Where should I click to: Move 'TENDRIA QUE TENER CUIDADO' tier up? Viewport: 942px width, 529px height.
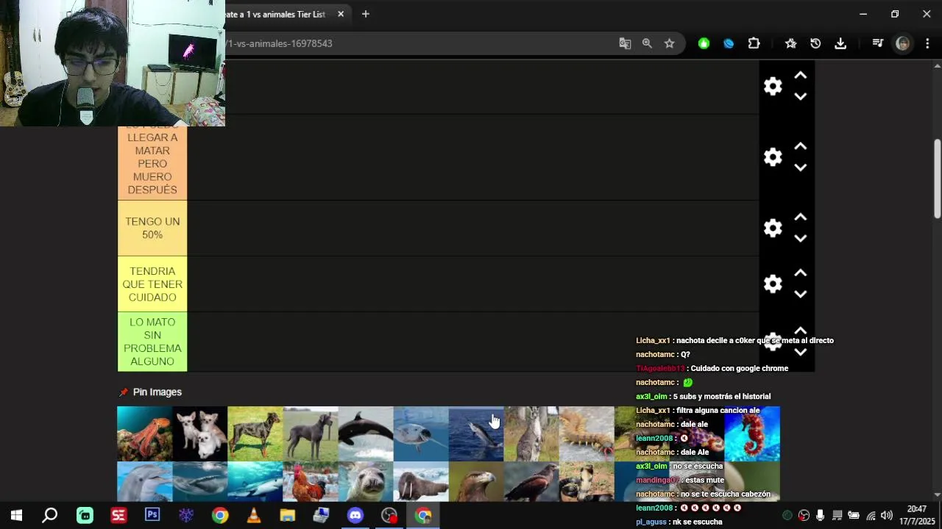(801, 273)
